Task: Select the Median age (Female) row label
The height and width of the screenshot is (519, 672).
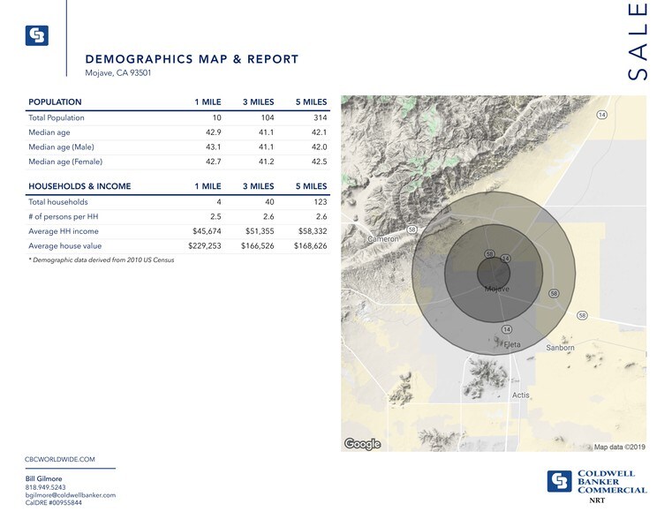Action: 65,162
